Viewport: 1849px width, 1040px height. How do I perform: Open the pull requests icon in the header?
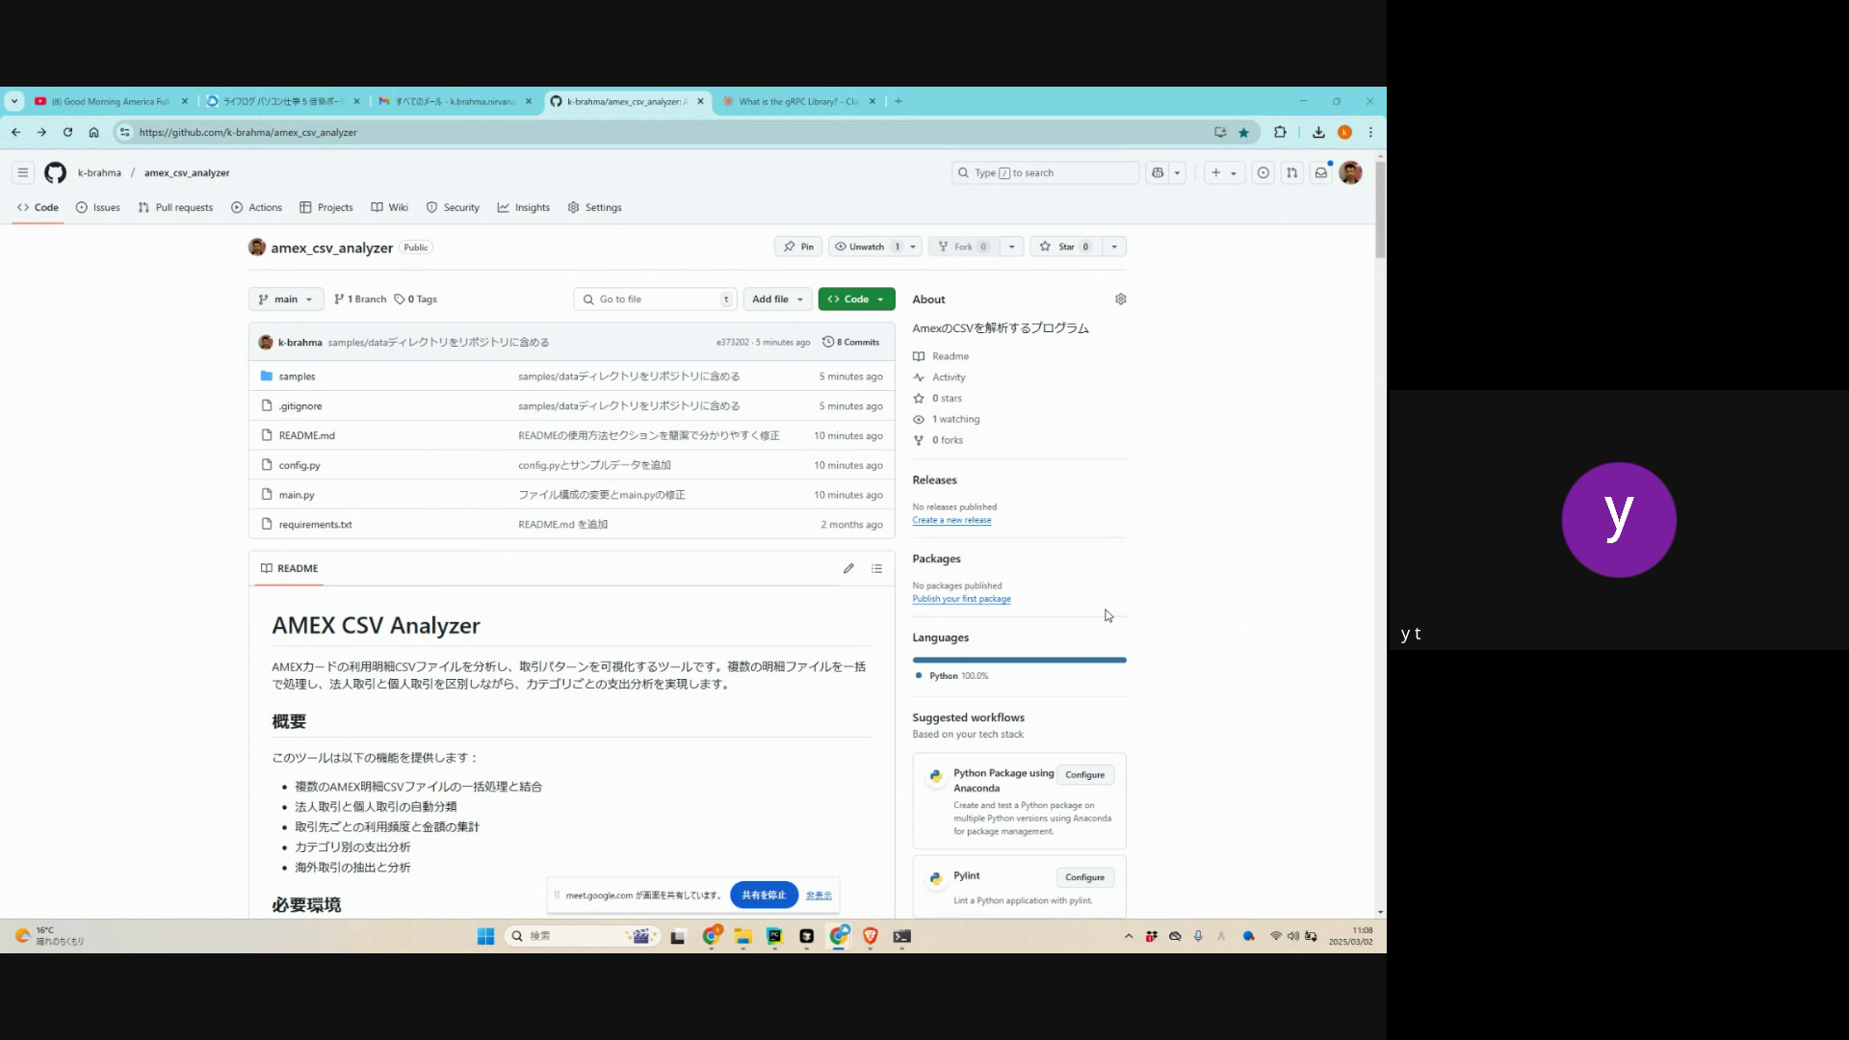1292,173
